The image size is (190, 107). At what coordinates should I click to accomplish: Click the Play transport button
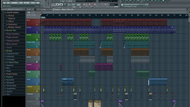coord(58,5)
